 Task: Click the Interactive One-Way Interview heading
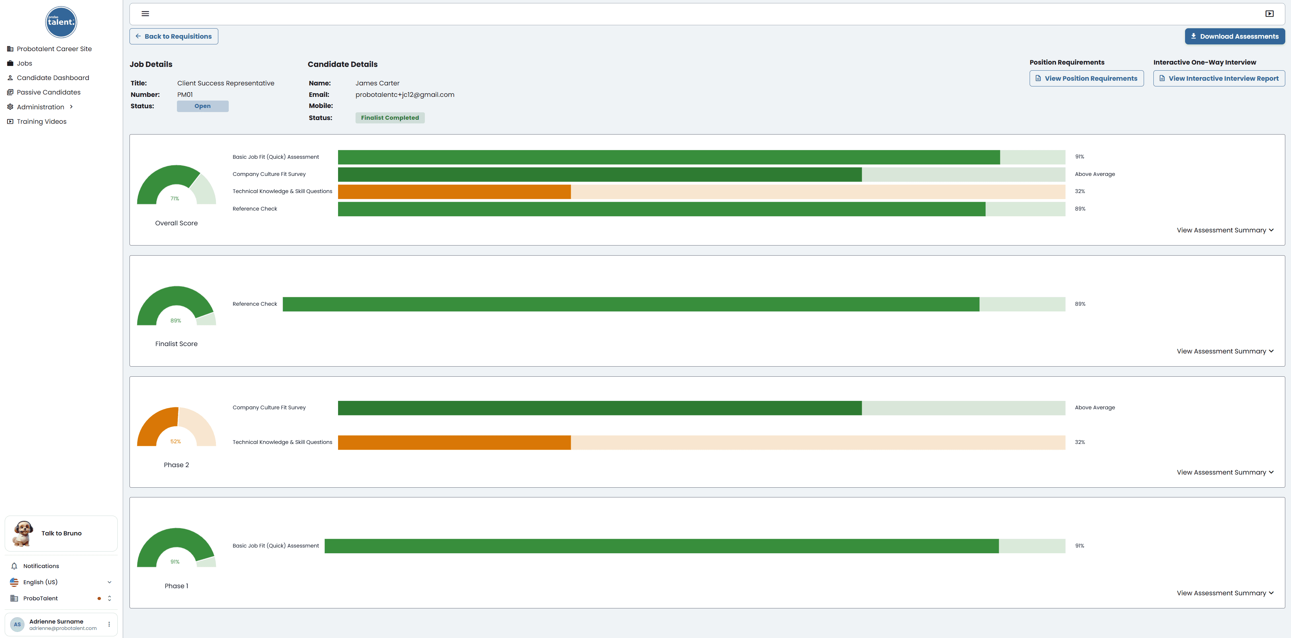tap(1205, 62)
